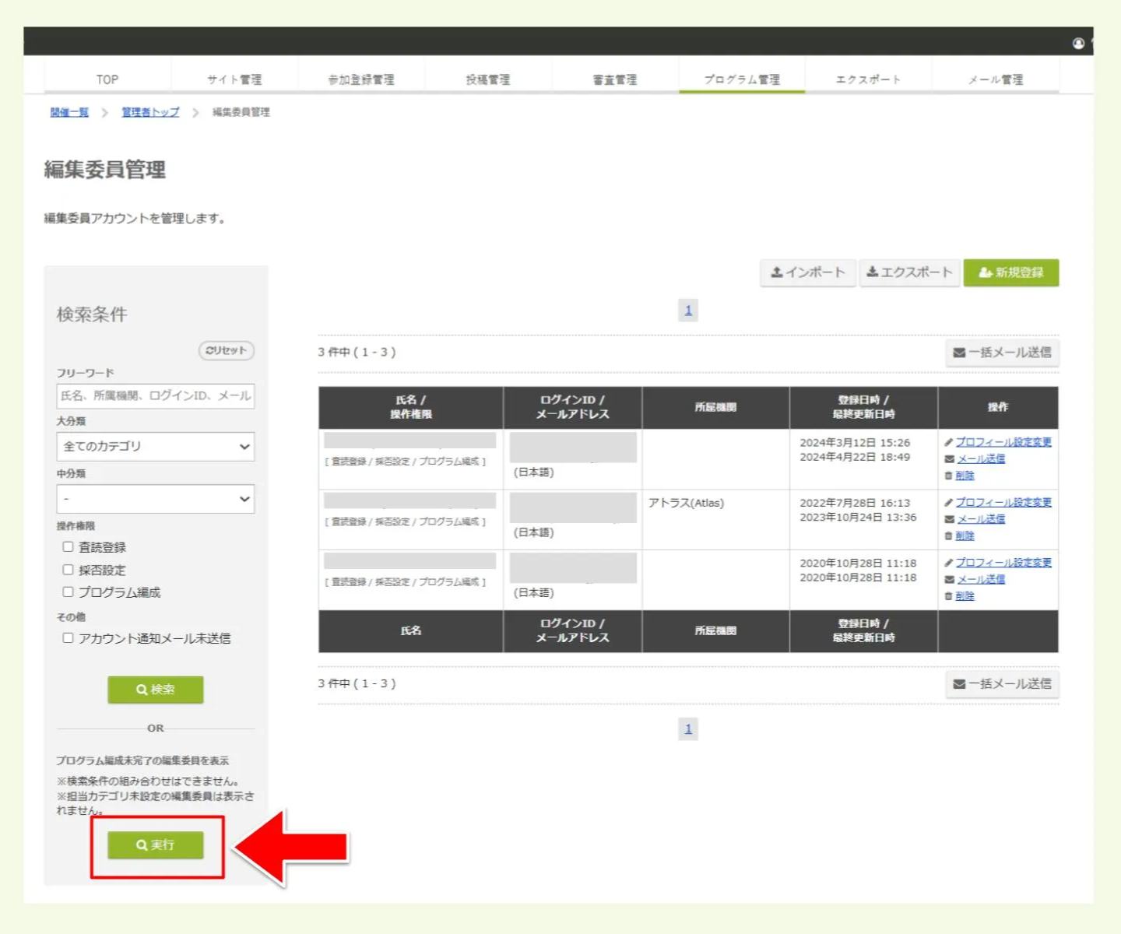Click the フリーワード text input field
This screenshot has height=934, width=1121.
tap(156, 396)
